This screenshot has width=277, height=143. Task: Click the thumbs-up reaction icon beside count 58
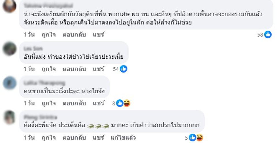point(268,35)
